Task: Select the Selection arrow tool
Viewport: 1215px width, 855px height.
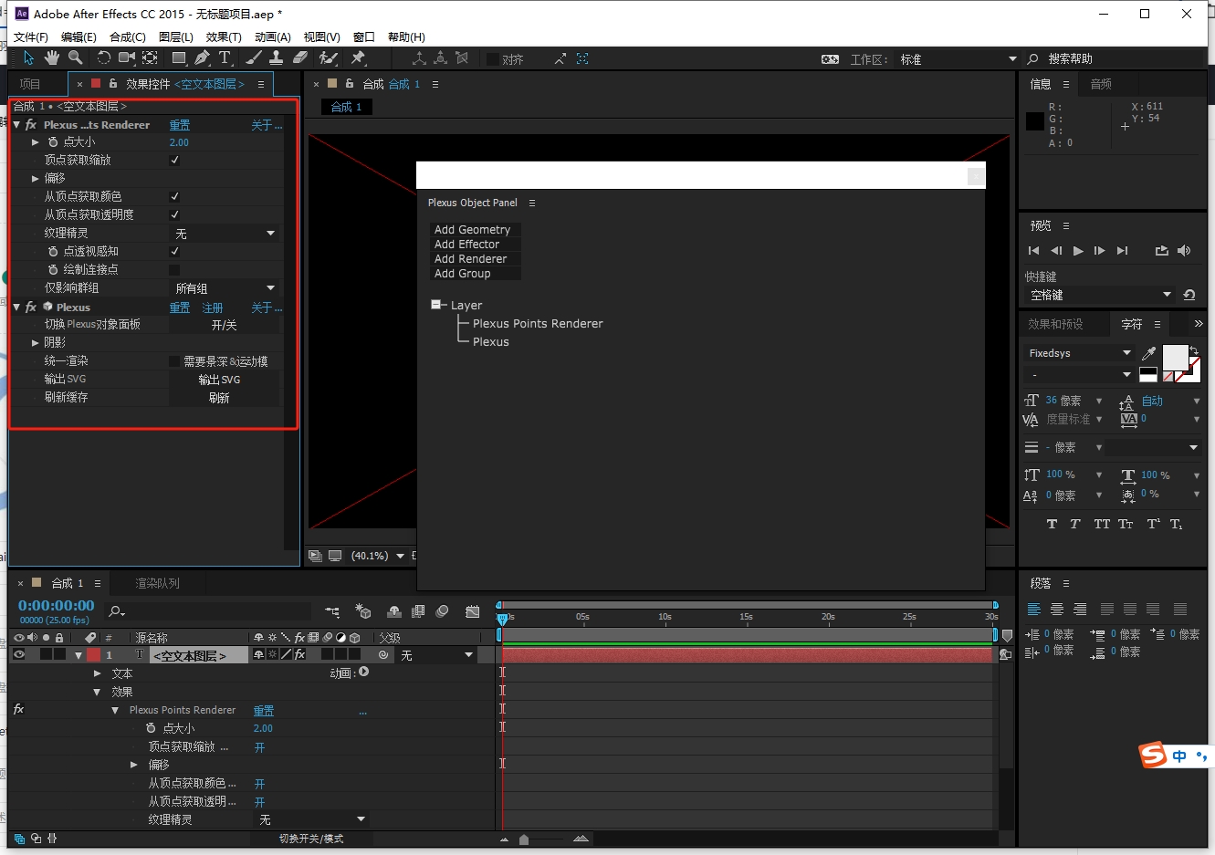Action: click(x=28, y=58)
